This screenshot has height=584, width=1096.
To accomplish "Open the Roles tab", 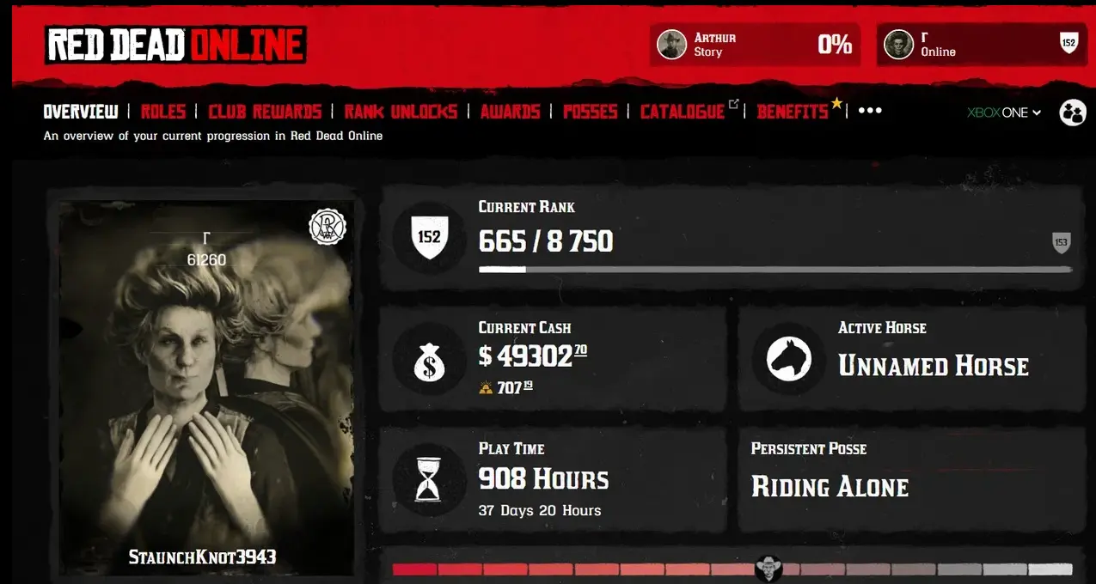I will [163, 112].
